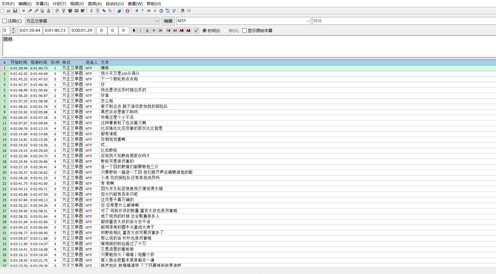This screenshot has width=496, height=274.
Task: Click the 特效 effect input field
Action: click(404, 21)
